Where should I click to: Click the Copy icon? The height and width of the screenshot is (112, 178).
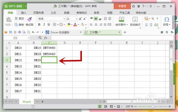click(x=16, y=24)
